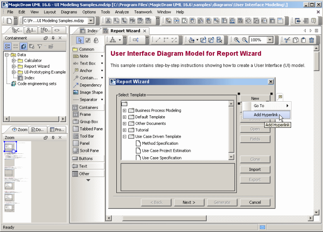323x232 pixels.
Task: Open the Separator tool dropdown arrow
Action: (102, 100)
